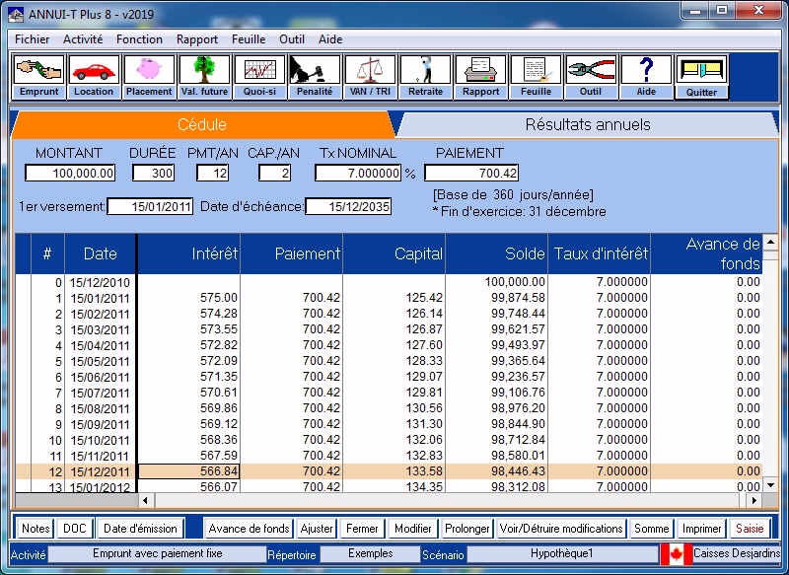Screen dimensions: 789x575
Task: Click the Quitter exit door icon
Action: tap(701, 78)
